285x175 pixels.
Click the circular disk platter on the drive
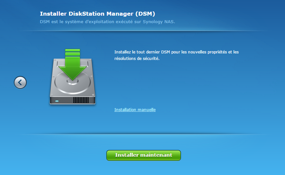click(x=73, y=81)
